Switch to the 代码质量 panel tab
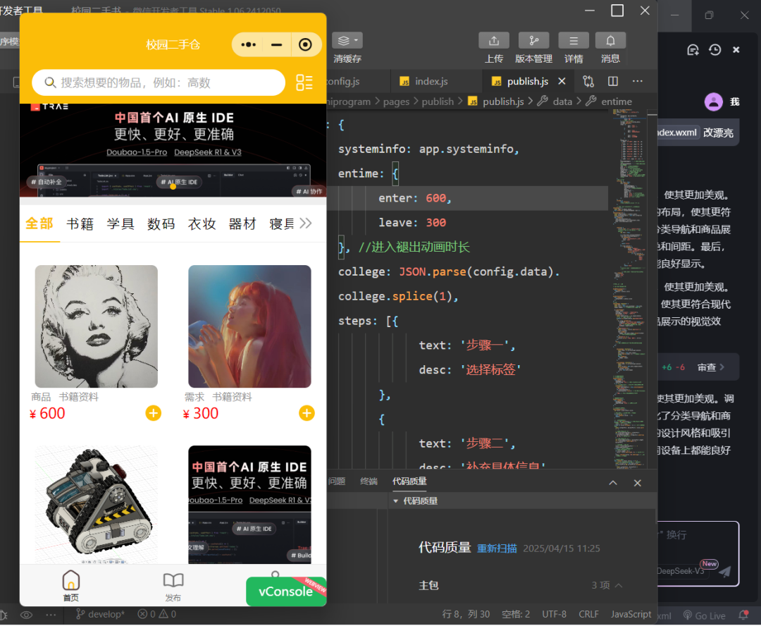 (409, 481)
